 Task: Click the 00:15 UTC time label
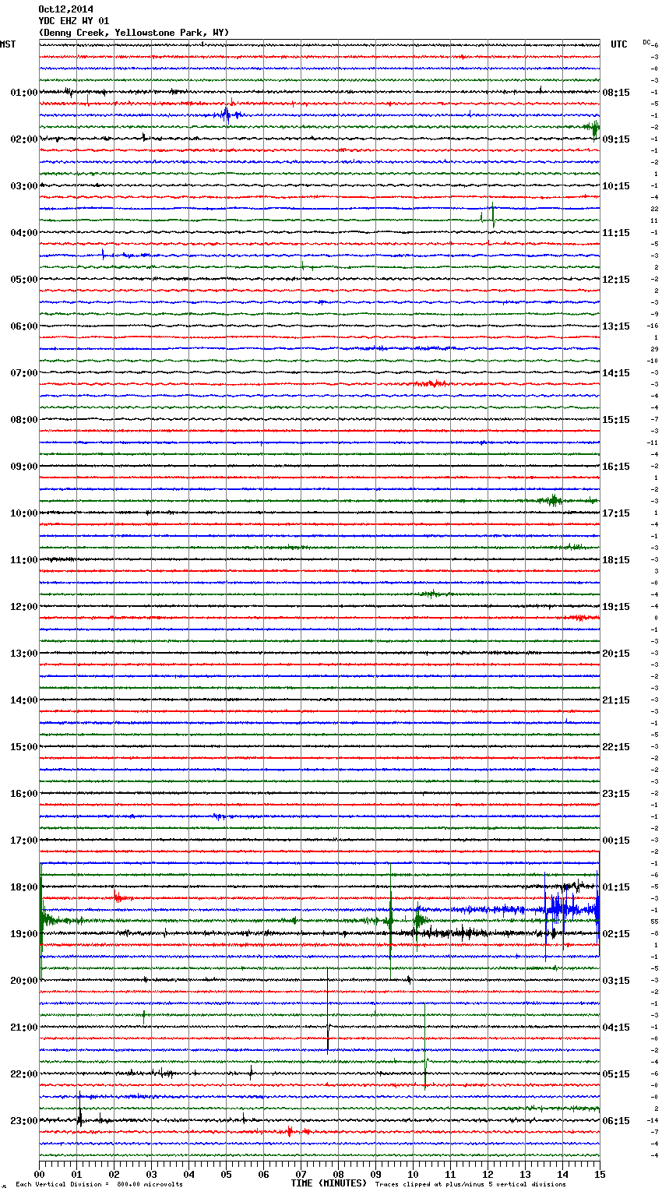pos(616,841)
